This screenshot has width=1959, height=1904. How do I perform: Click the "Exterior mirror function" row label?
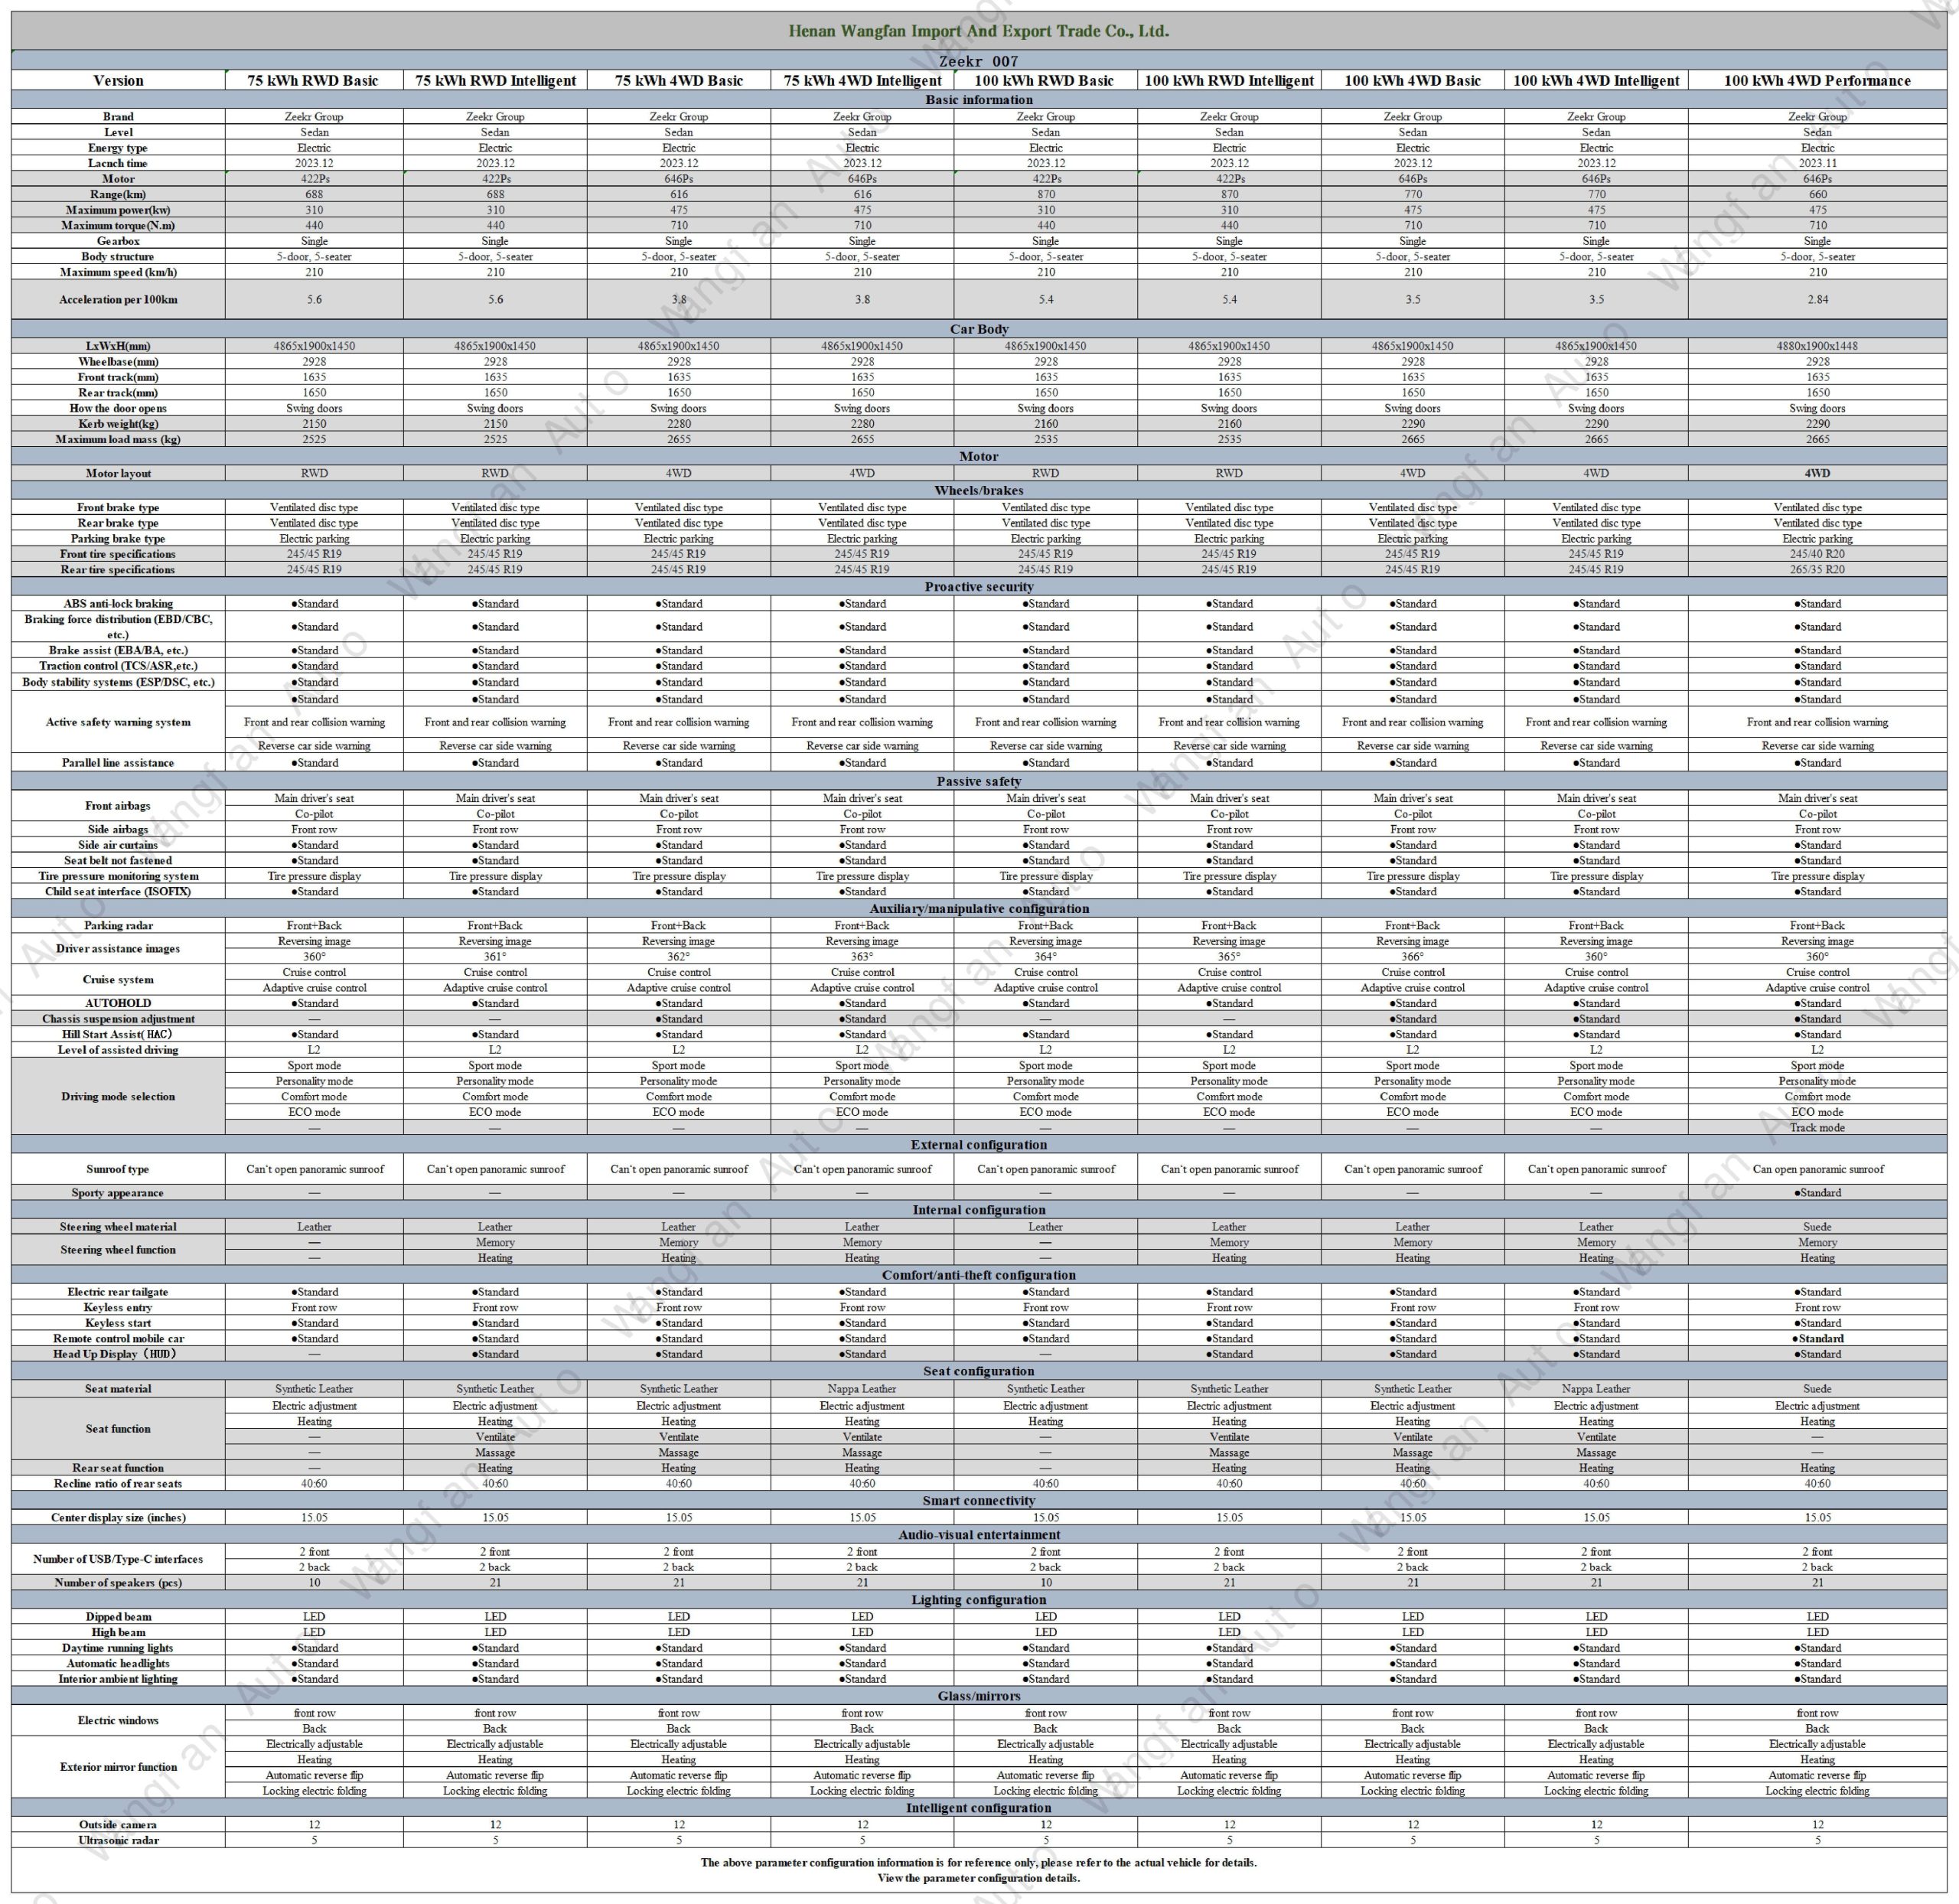coord(118,1766)
